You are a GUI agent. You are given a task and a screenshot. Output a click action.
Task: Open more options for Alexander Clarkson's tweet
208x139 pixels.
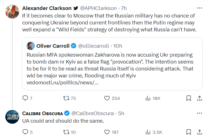click(200, 8)
